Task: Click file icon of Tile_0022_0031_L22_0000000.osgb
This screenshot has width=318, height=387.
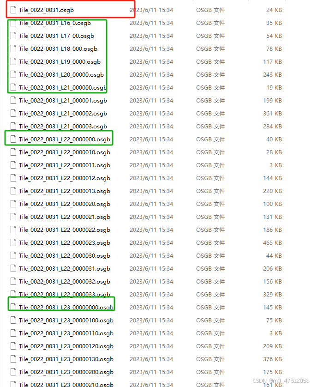Action: (13, 139)
